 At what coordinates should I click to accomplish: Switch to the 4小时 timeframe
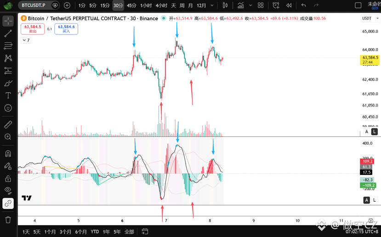point(161,6)
